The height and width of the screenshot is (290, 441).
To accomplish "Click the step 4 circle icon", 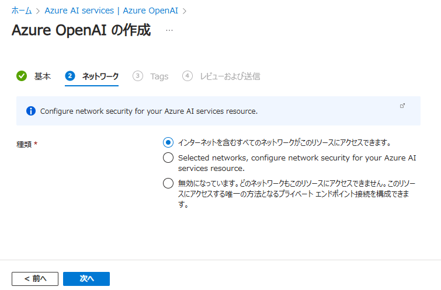I will (187, 76).
